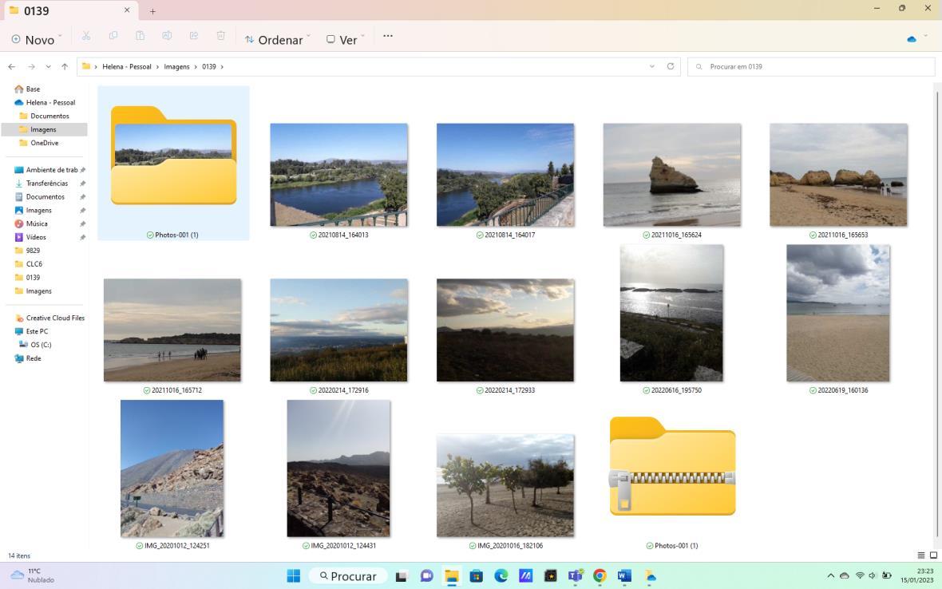Open Task View on the taskbar
The image size is (942, 589).
tap(402, 576)
